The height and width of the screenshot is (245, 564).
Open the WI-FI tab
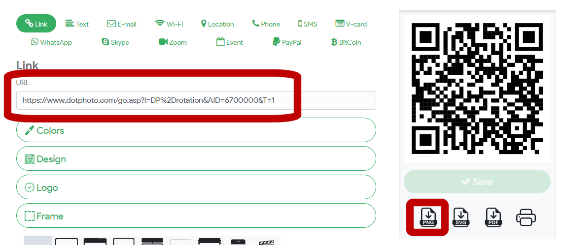169,24
